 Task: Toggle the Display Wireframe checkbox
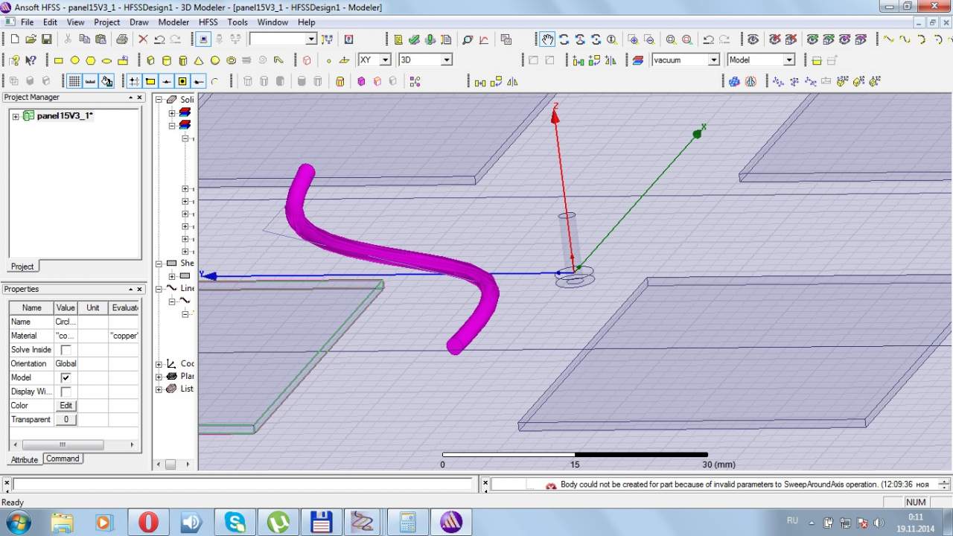point(66,392)
